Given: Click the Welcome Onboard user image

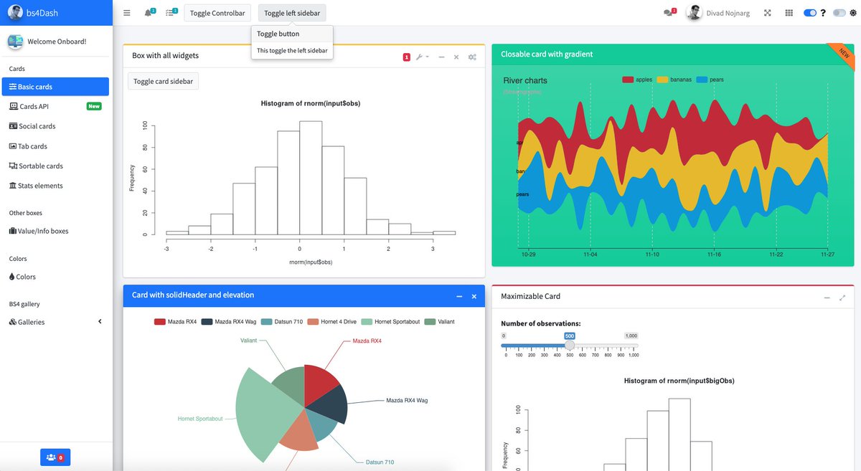Looking at the screenshot, I should 15,42.
